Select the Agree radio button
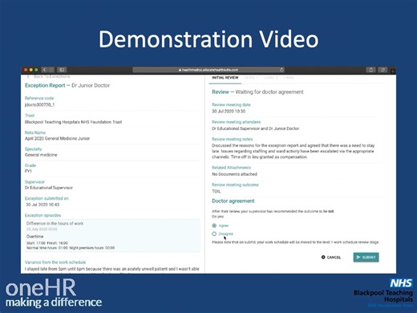This screenshot has height=313, width=417. click(214, 226)
